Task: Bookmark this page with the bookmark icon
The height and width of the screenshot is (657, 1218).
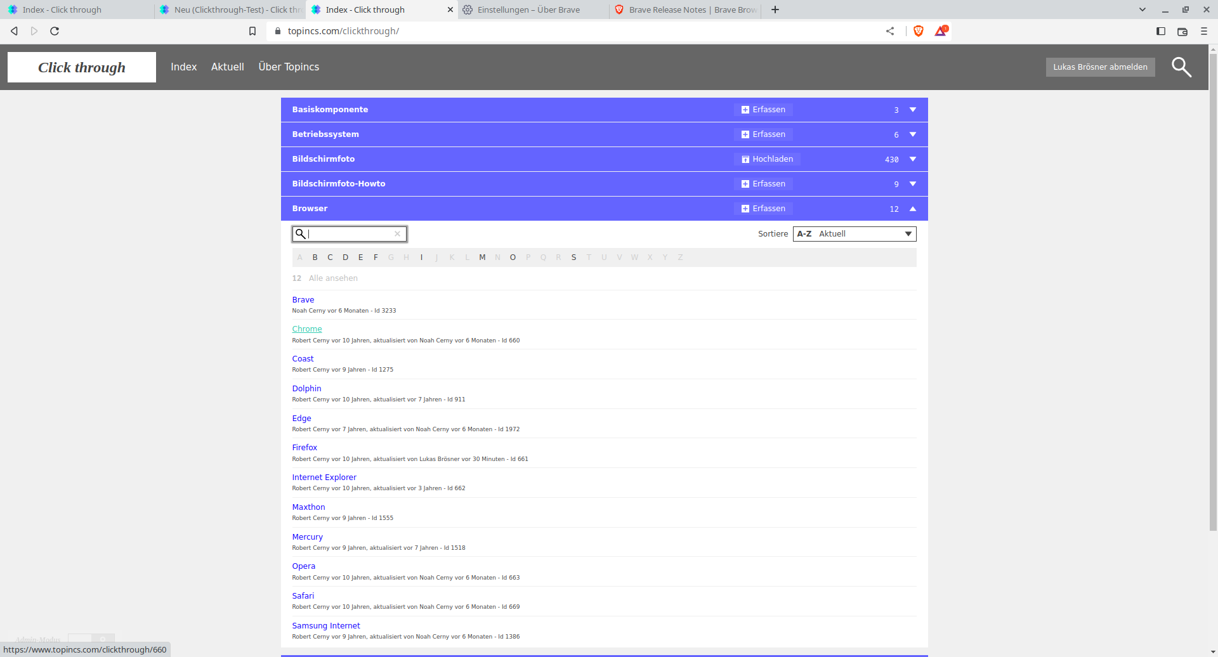Action: [x=252, y=31]
